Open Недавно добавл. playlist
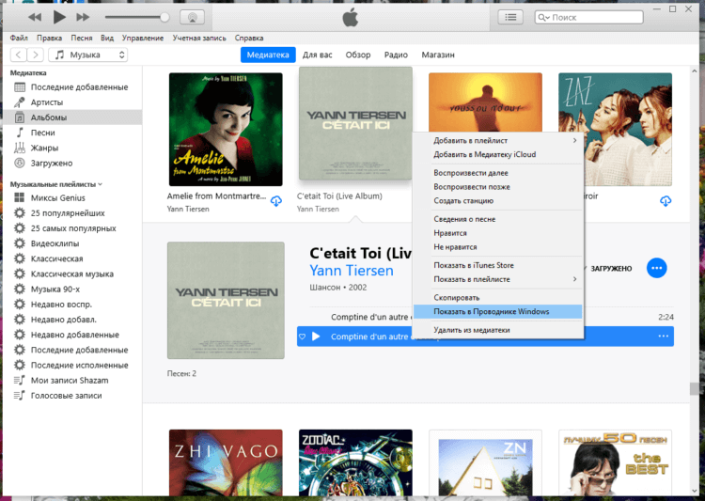Image resolution: width=705 pixels, height=501 pixels. pos(72,320)
